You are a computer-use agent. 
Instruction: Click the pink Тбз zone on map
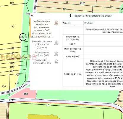click(x=26, y=94)
